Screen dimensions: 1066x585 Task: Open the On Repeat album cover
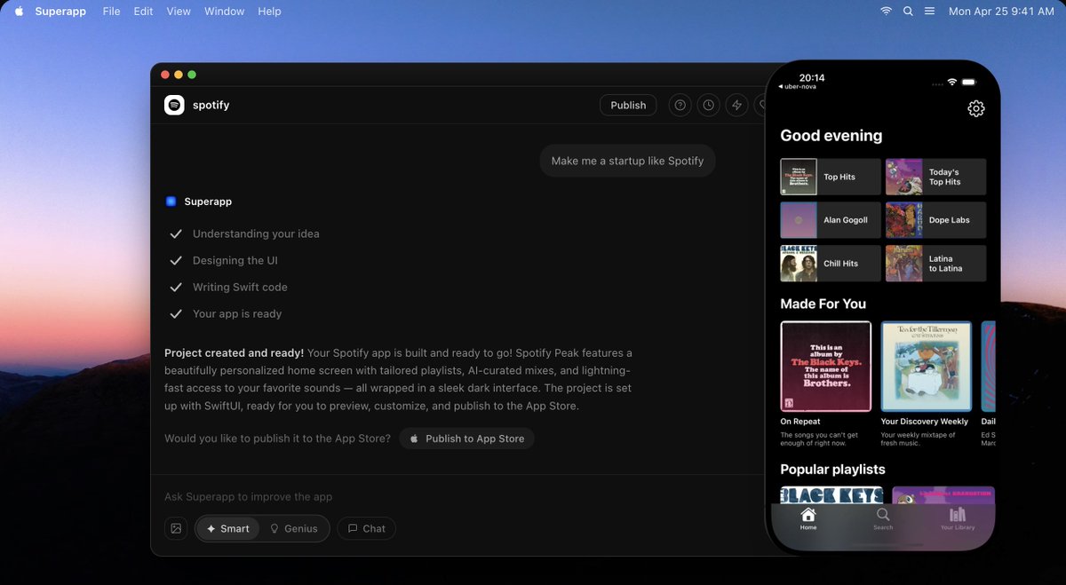coord(825,367)
